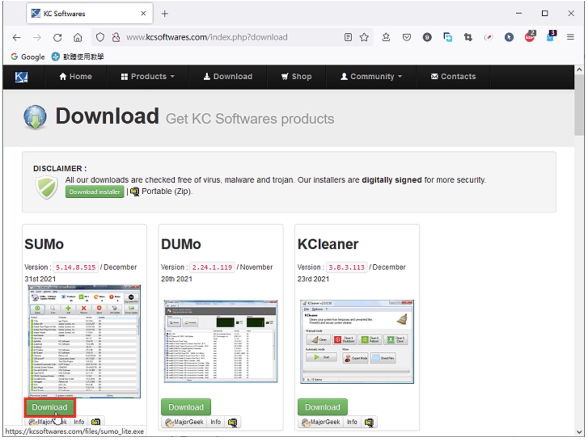Open the extension with badge 3
This screenshot has height=442, width=588.
551,36
